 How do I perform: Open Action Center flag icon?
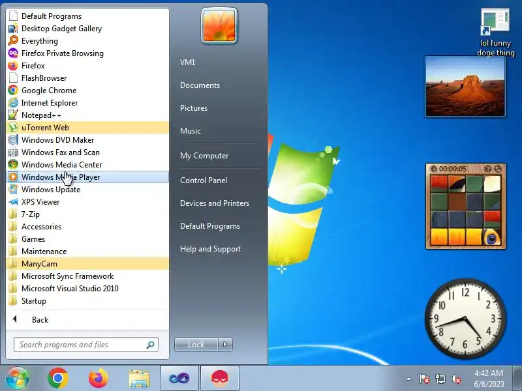pos(425,379)
